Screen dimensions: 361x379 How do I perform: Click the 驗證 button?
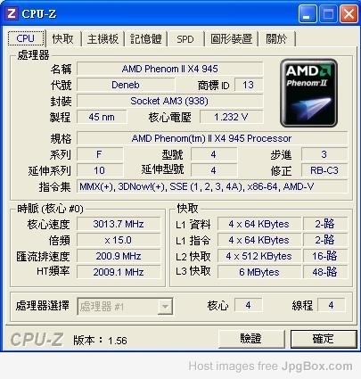point(251,339)
